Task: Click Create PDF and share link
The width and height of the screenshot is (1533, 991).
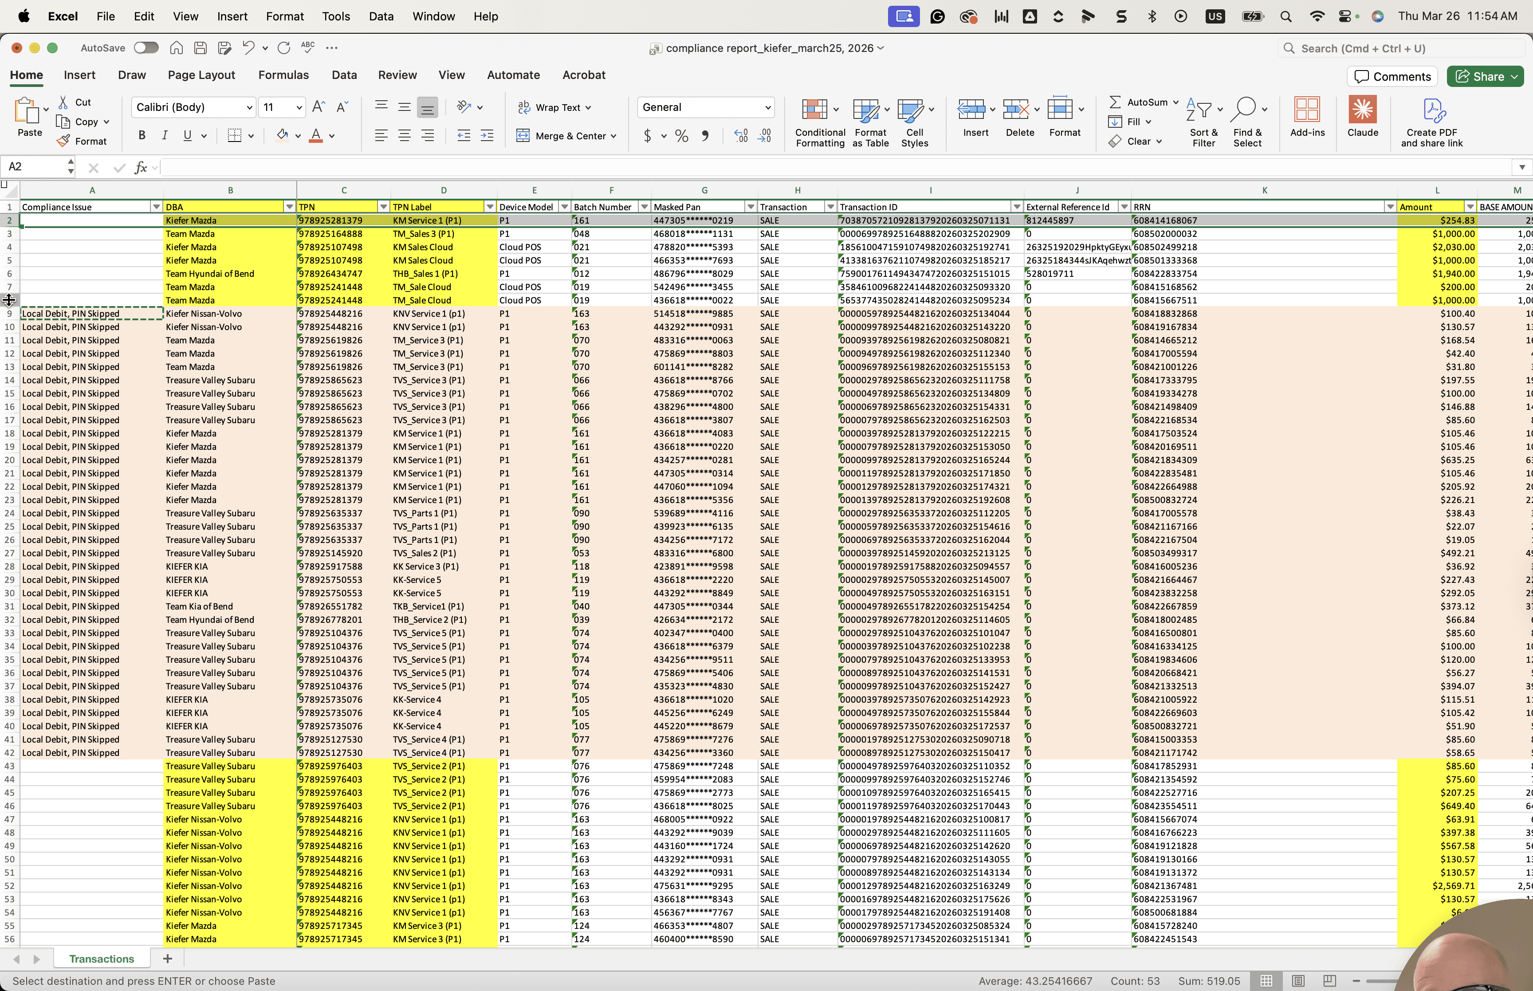Action: [1432, 122]
